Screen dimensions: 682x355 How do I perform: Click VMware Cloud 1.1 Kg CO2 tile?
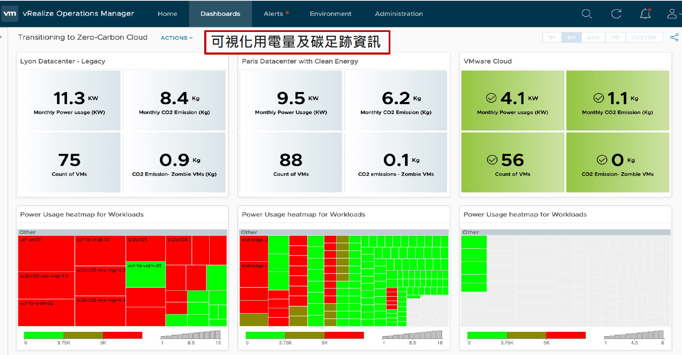click(618, 100)
